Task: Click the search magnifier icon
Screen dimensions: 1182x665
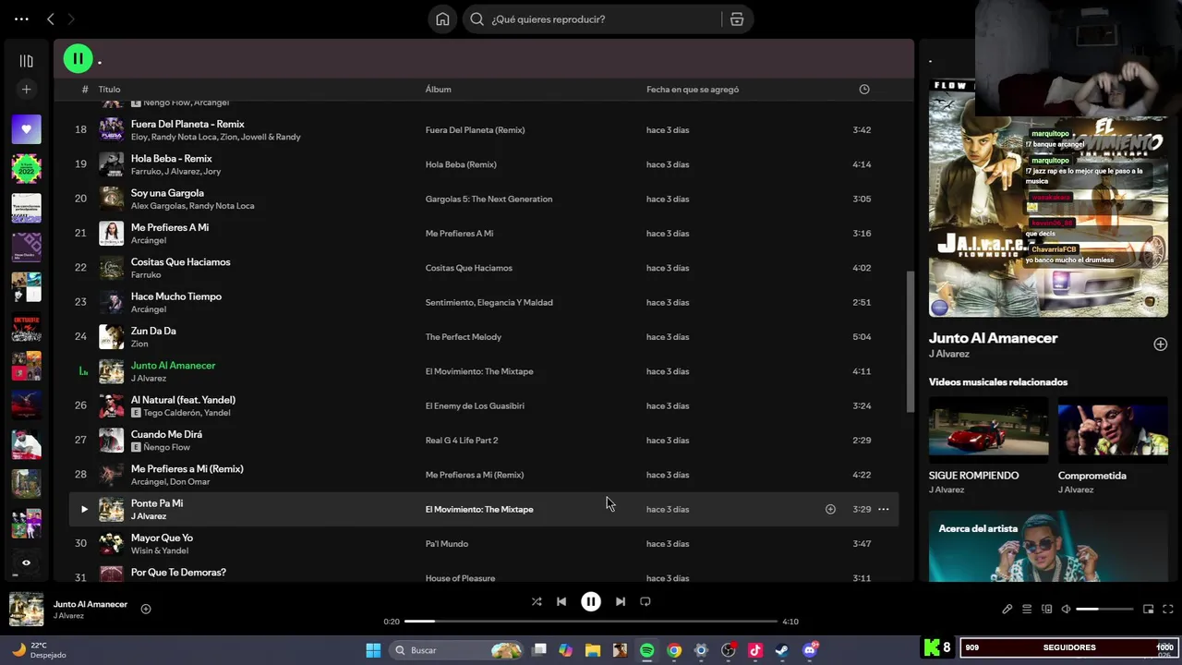Action: pos(476,19)
